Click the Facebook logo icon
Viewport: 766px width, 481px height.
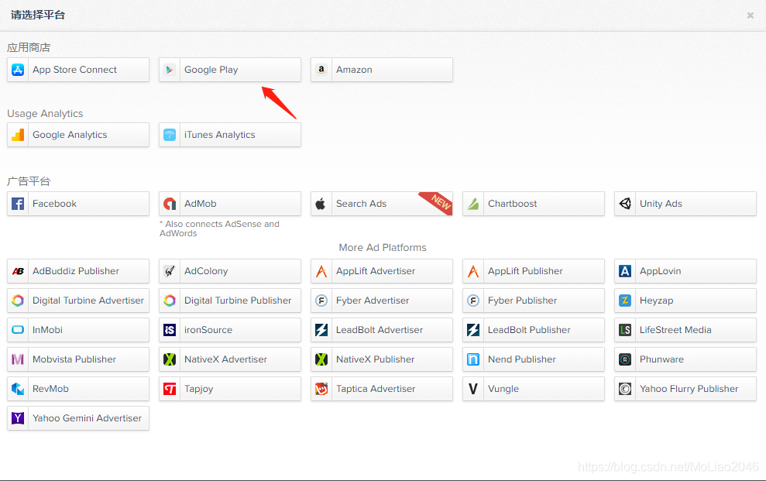tap(18, 204)
